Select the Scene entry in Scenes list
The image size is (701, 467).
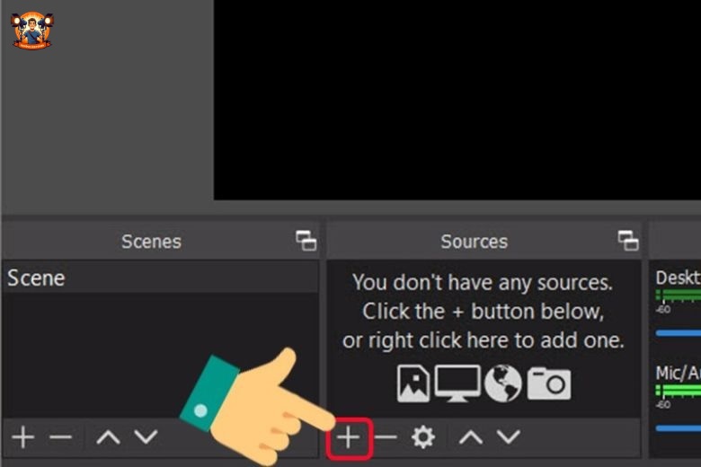(161, 278)
